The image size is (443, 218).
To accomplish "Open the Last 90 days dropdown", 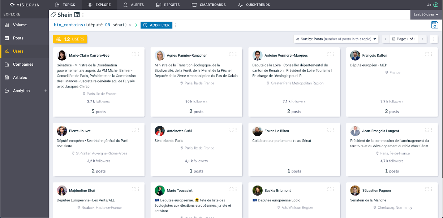I will pyautogui.click(x=426, y=14).
